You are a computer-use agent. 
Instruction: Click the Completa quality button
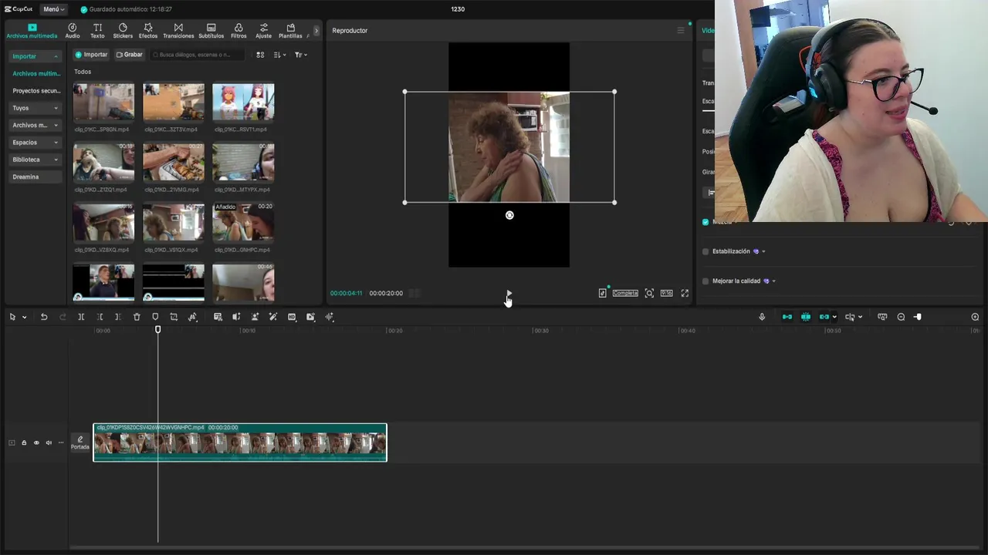click(x=625, y=293)
